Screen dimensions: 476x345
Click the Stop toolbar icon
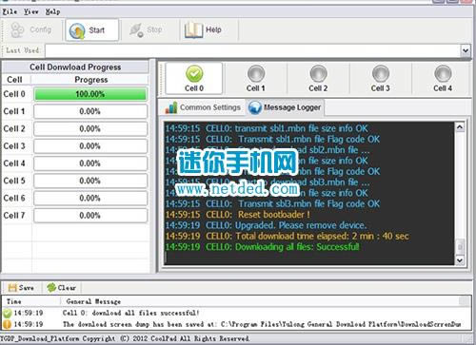136,30
